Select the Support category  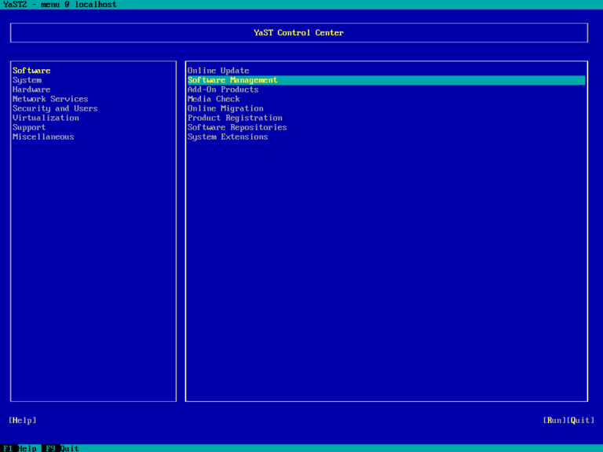coord(29,128)
